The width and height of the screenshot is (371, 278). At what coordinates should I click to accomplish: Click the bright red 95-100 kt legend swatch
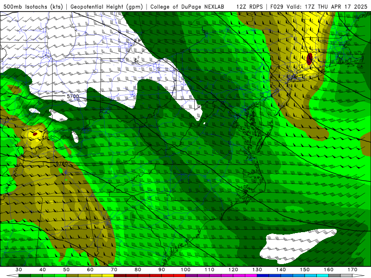179,275
